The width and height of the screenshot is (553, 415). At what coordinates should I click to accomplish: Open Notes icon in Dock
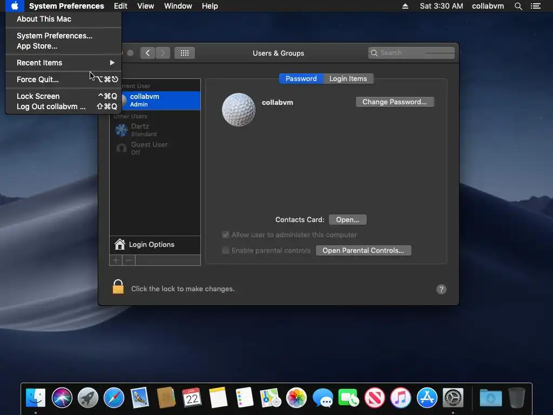[218, 398]
